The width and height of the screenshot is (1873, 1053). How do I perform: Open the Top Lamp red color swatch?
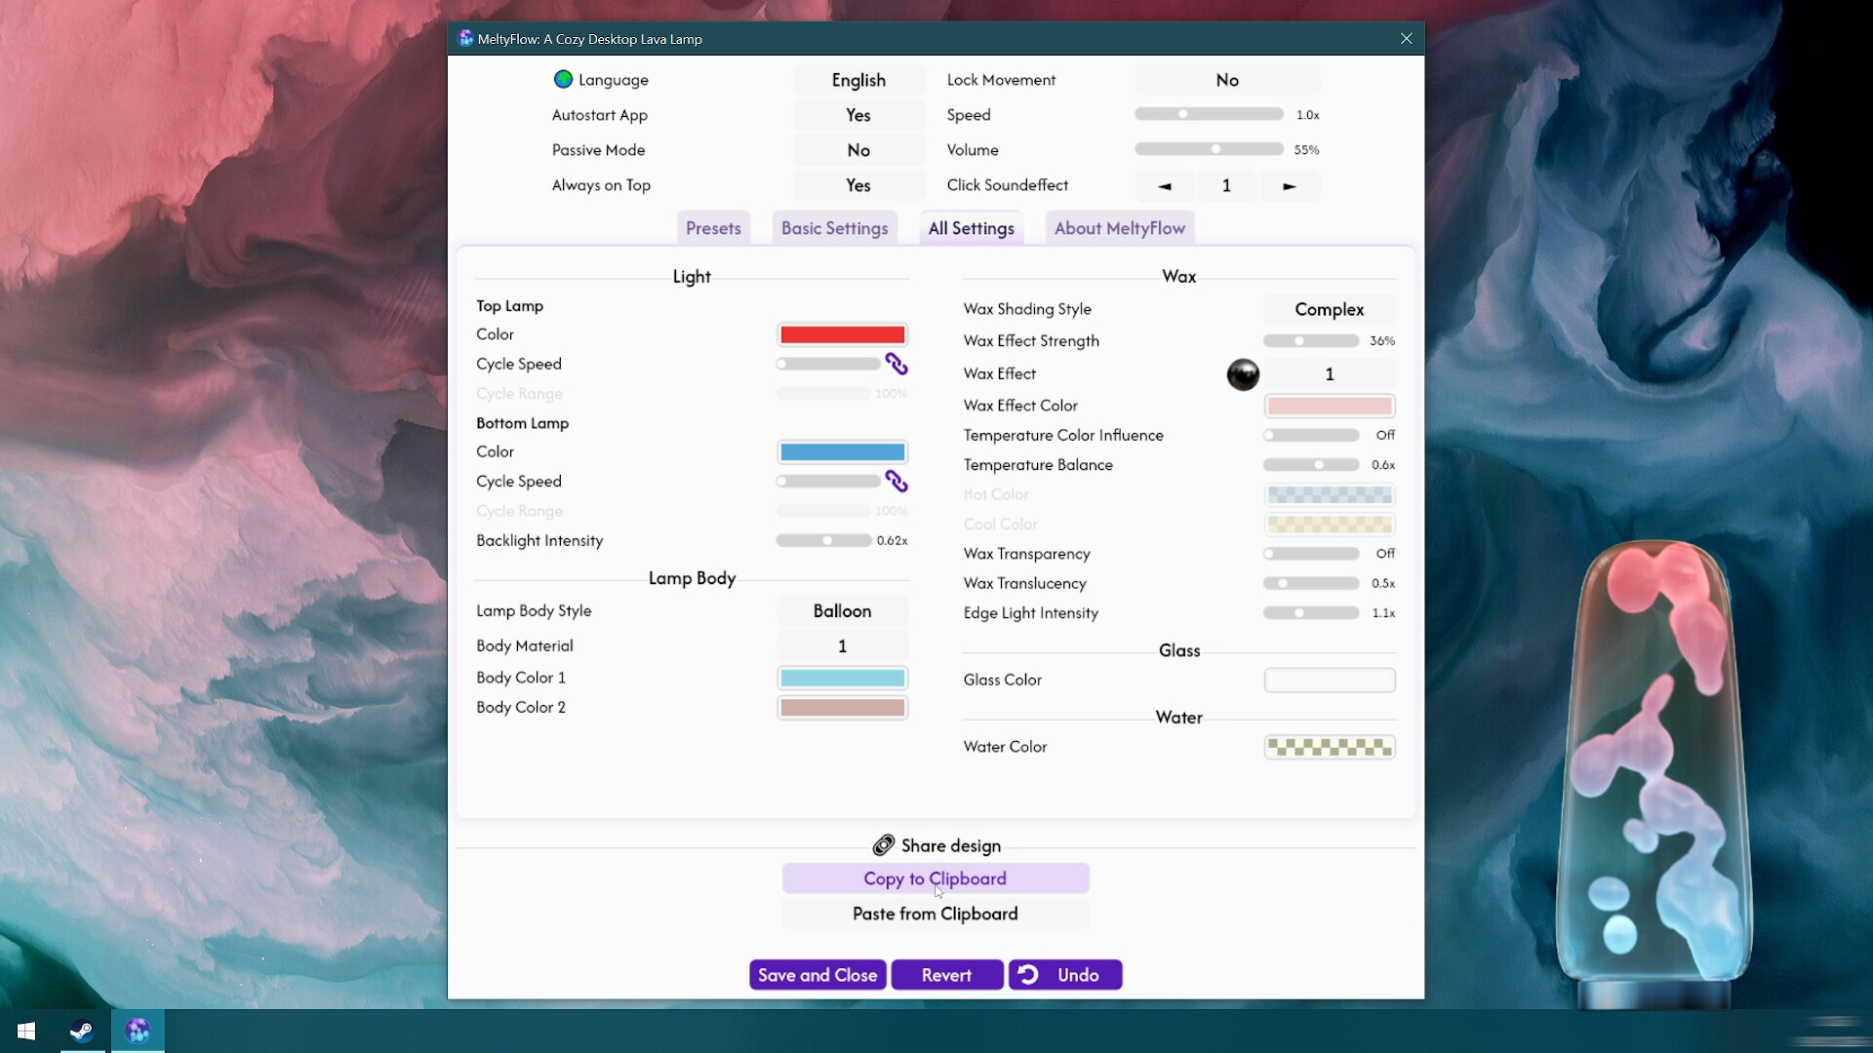[842, 334]
